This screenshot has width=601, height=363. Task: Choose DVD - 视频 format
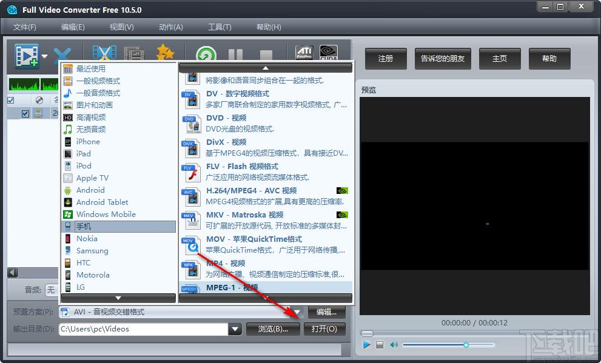(266, 123)
